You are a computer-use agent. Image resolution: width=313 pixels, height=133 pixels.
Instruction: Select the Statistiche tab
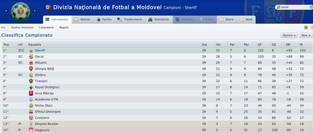[x=159, y=19]
